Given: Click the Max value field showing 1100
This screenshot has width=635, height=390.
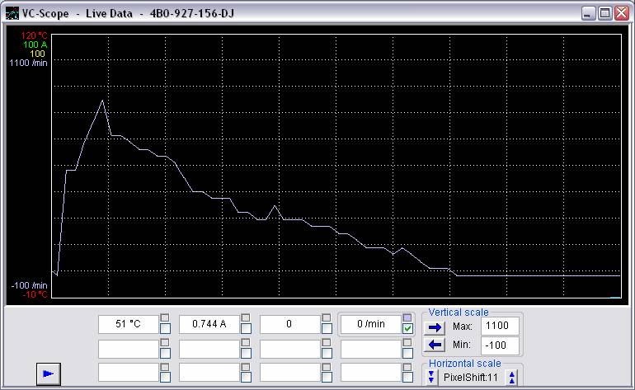Looking at the screenshot, I should coord(501,327).
